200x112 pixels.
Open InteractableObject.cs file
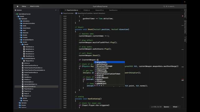[x=31, y=84]
